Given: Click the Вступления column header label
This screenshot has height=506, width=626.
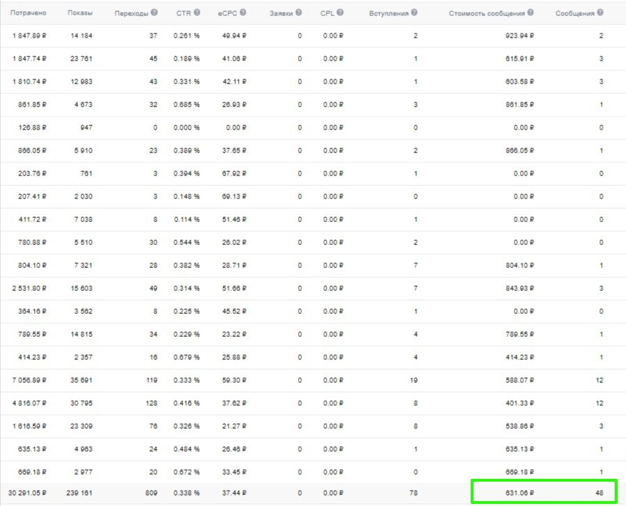Looking at the screenshot, I should (389, 13).
